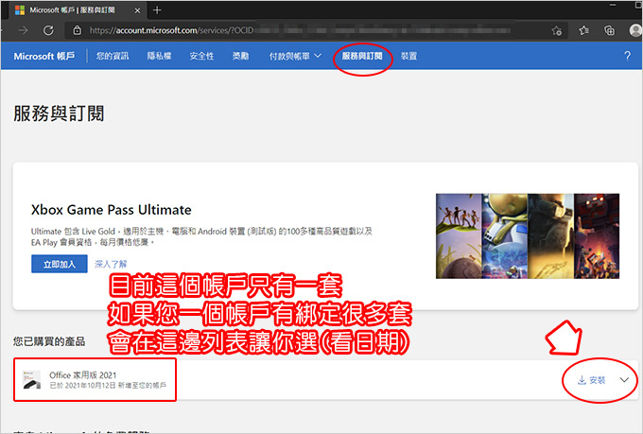This screenshot has width=643, height=434.
Task: Click the Xbox Game Pass games image
Action: pyautogui.click(x=528, y=236)
